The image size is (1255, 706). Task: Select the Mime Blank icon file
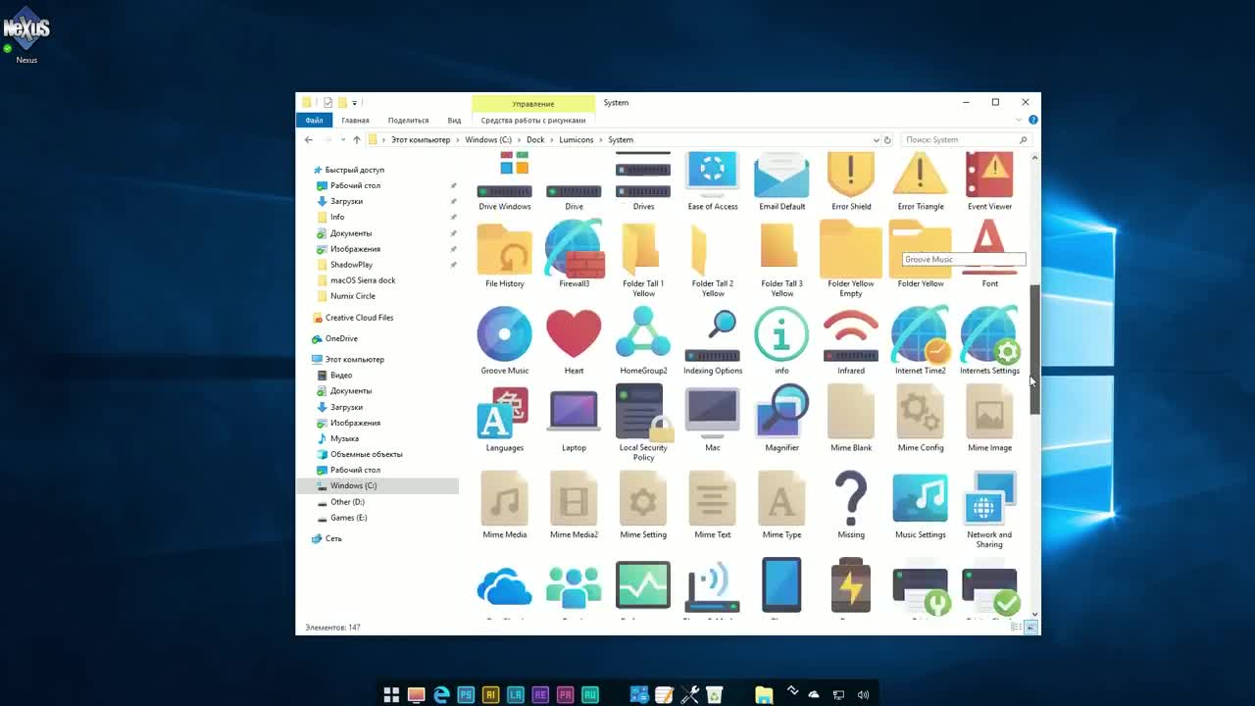pyautogui.click(x=851, y=418)
